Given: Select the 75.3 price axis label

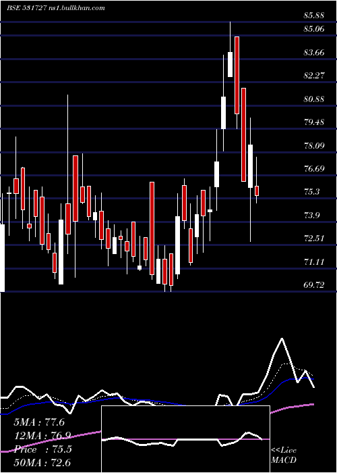Looking at the screenshot, I should click(x=311, y=192).
